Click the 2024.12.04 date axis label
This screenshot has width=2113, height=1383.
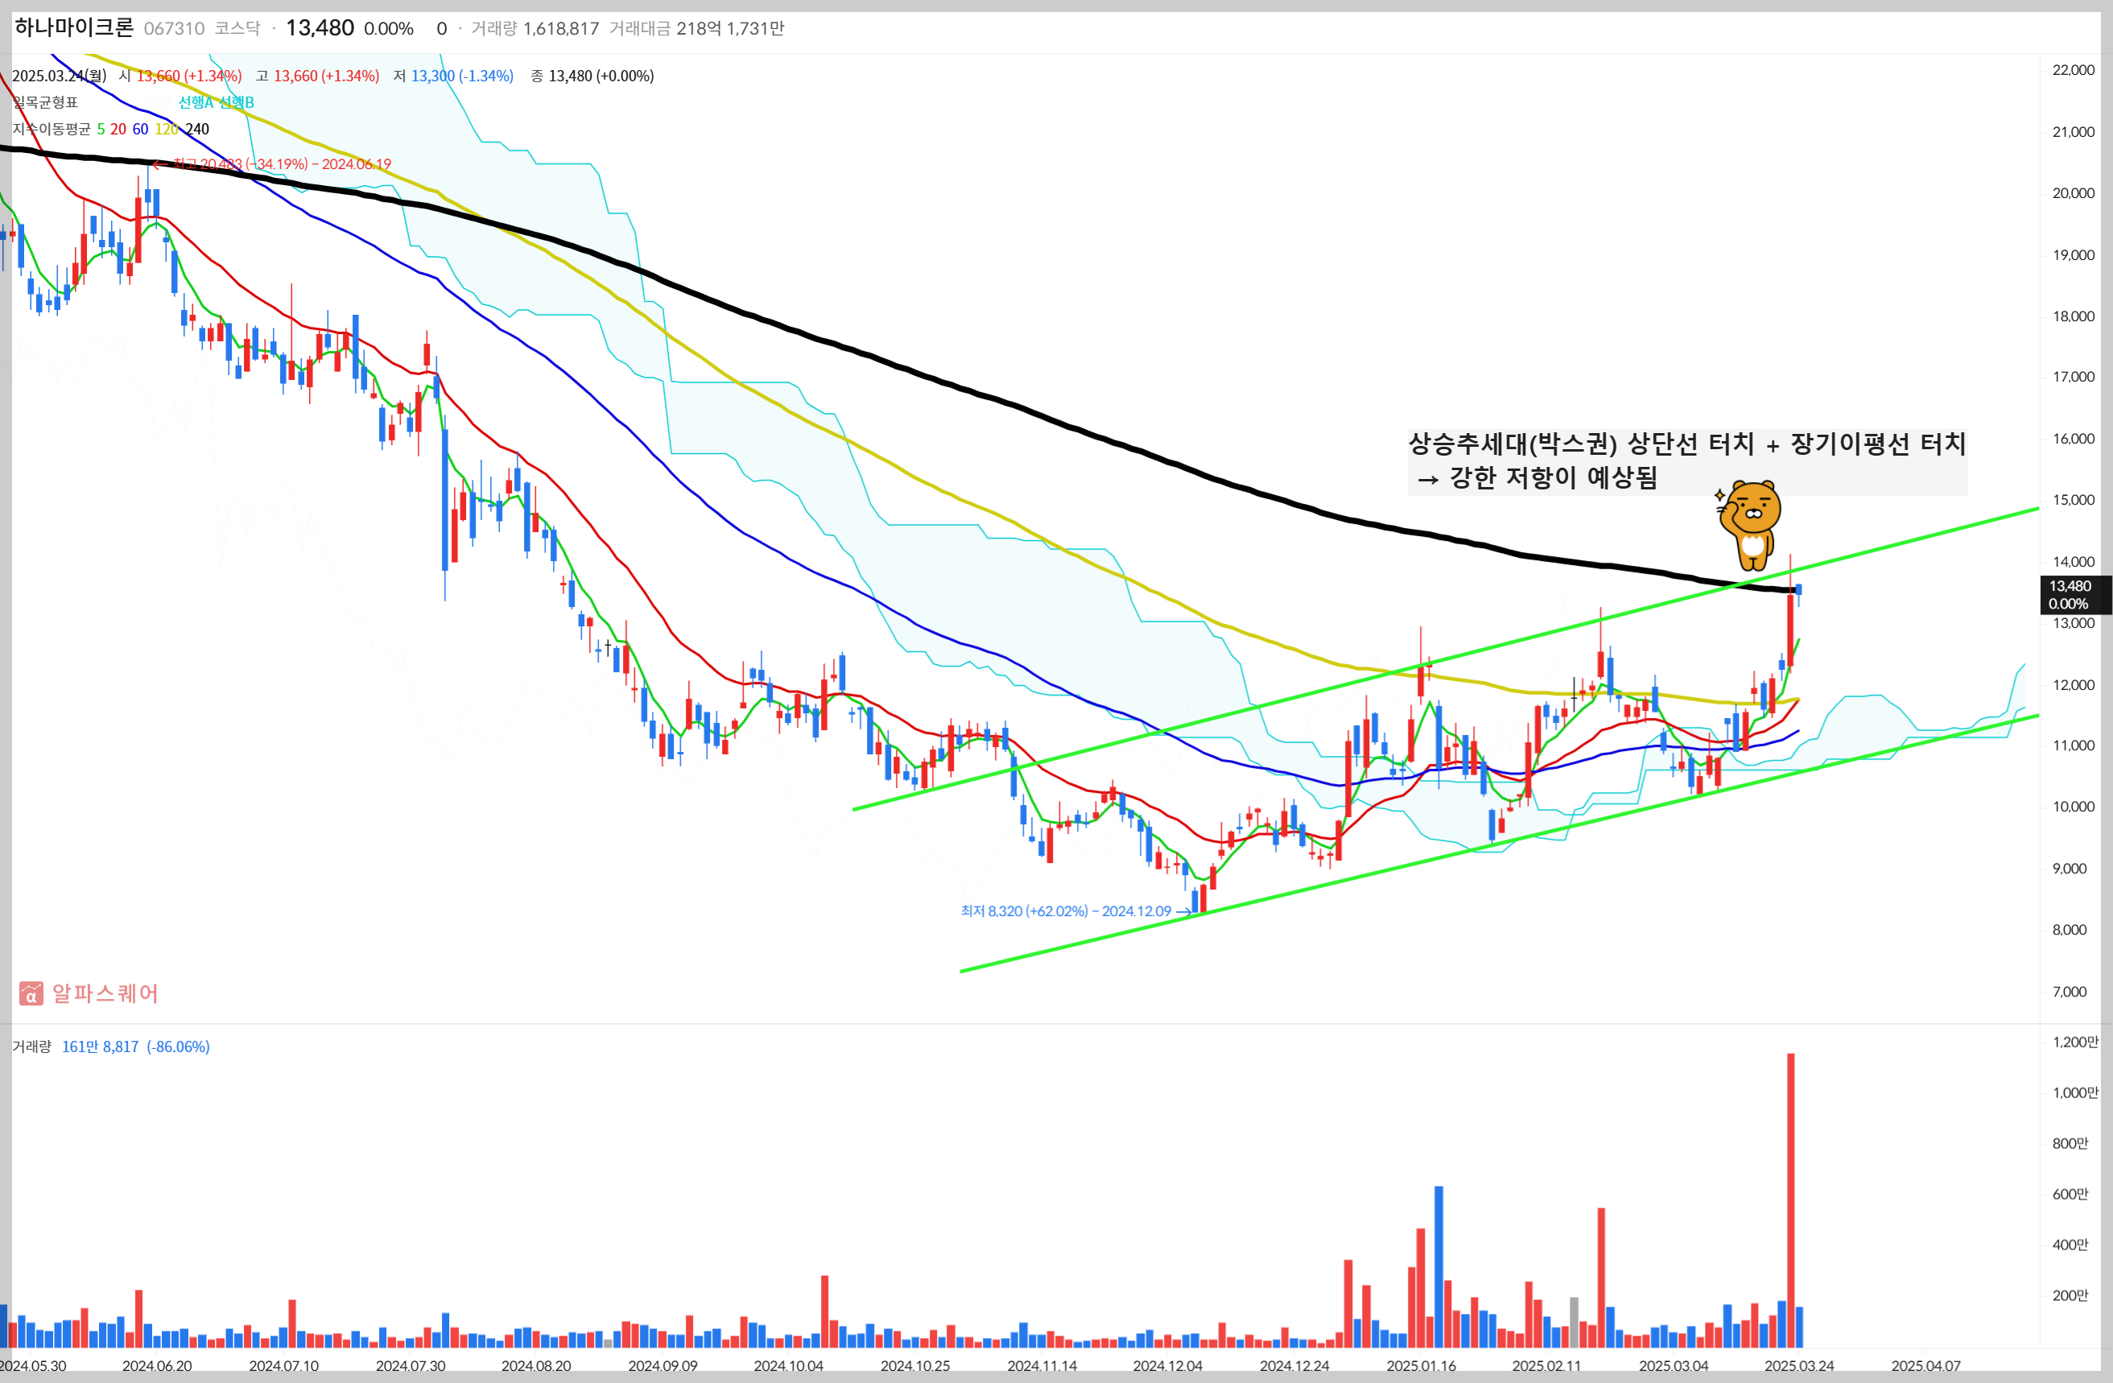[1167, 1365]
